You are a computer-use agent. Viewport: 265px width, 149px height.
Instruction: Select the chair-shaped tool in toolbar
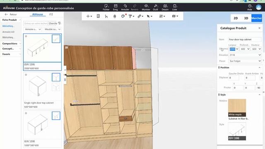tap(106, 16)
